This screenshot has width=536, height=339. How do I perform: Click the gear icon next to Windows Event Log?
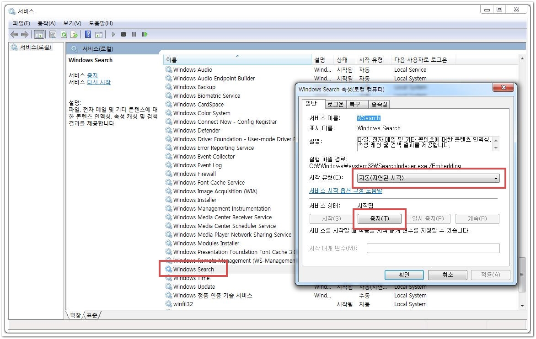coord(168,165)
